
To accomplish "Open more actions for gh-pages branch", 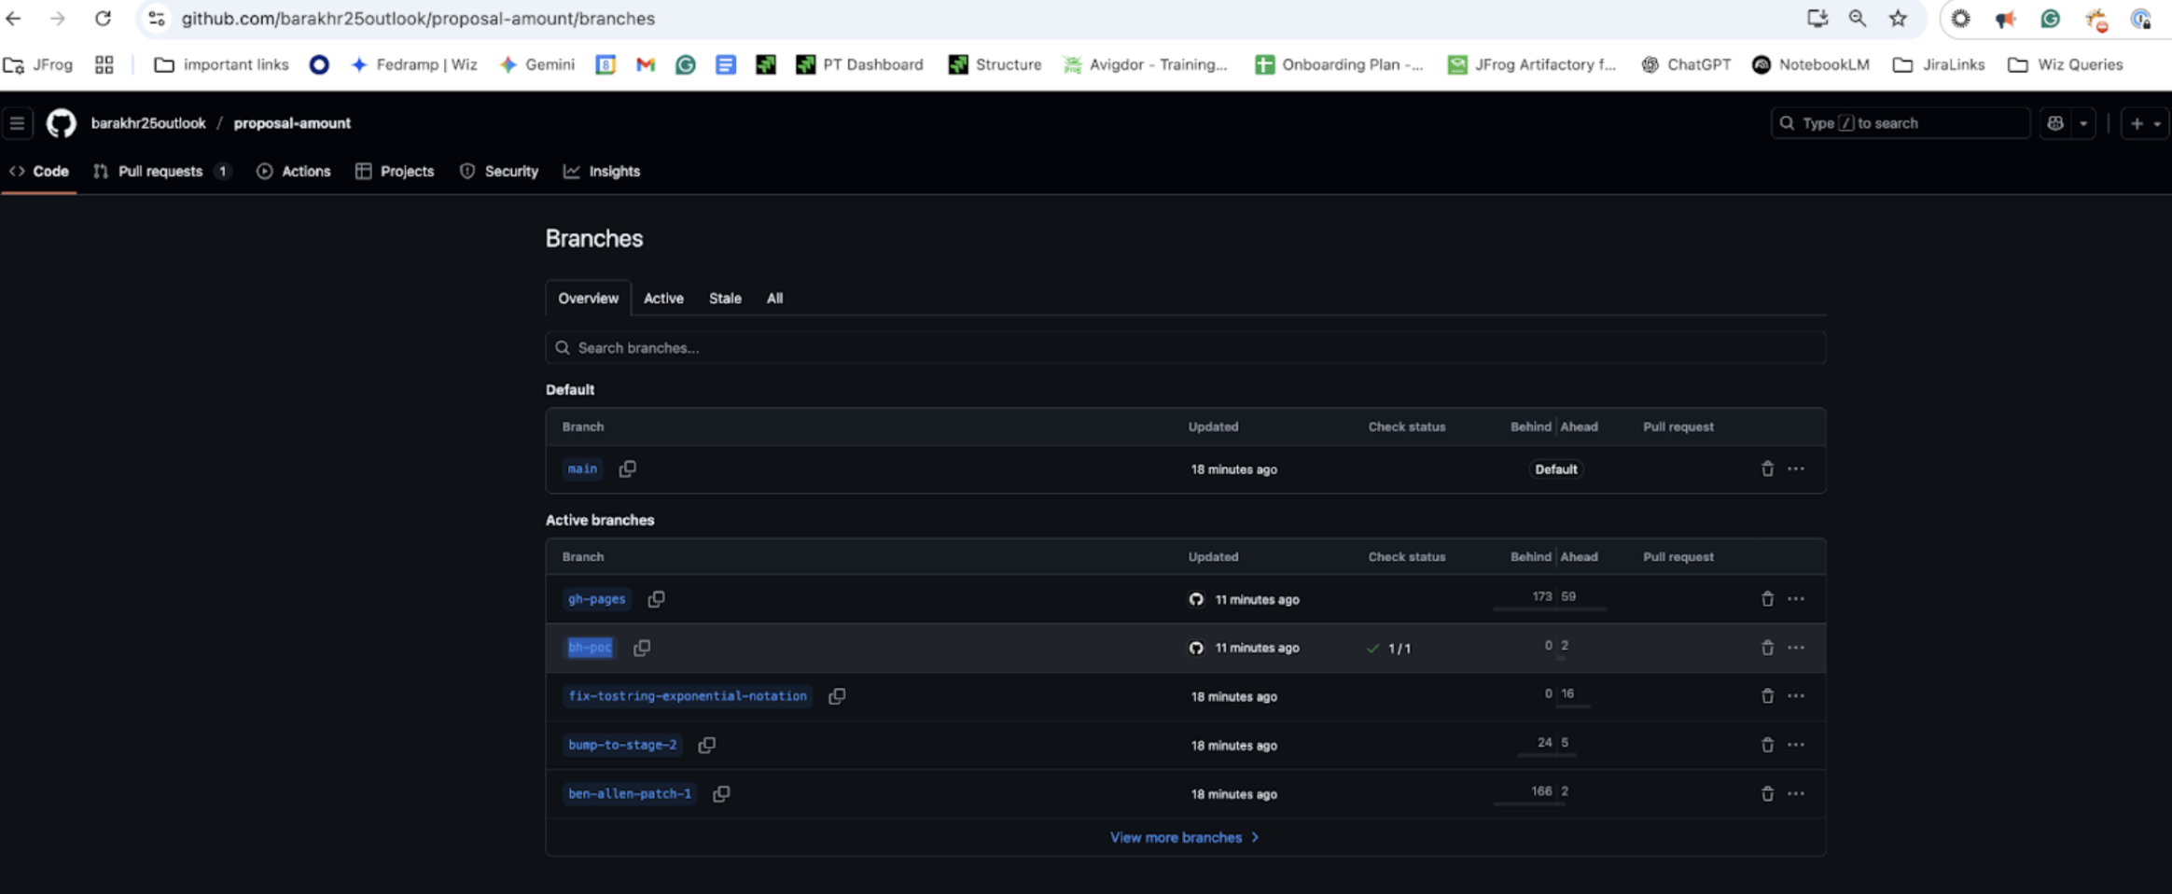I will (x=1796, y=599).
